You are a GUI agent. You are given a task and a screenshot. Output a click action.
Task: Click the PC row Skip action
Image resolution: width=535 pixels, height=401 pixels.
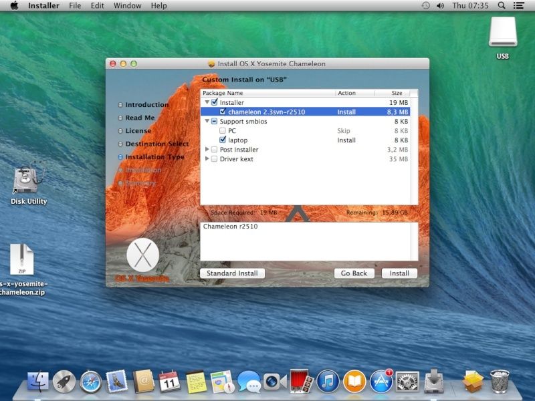344,130
